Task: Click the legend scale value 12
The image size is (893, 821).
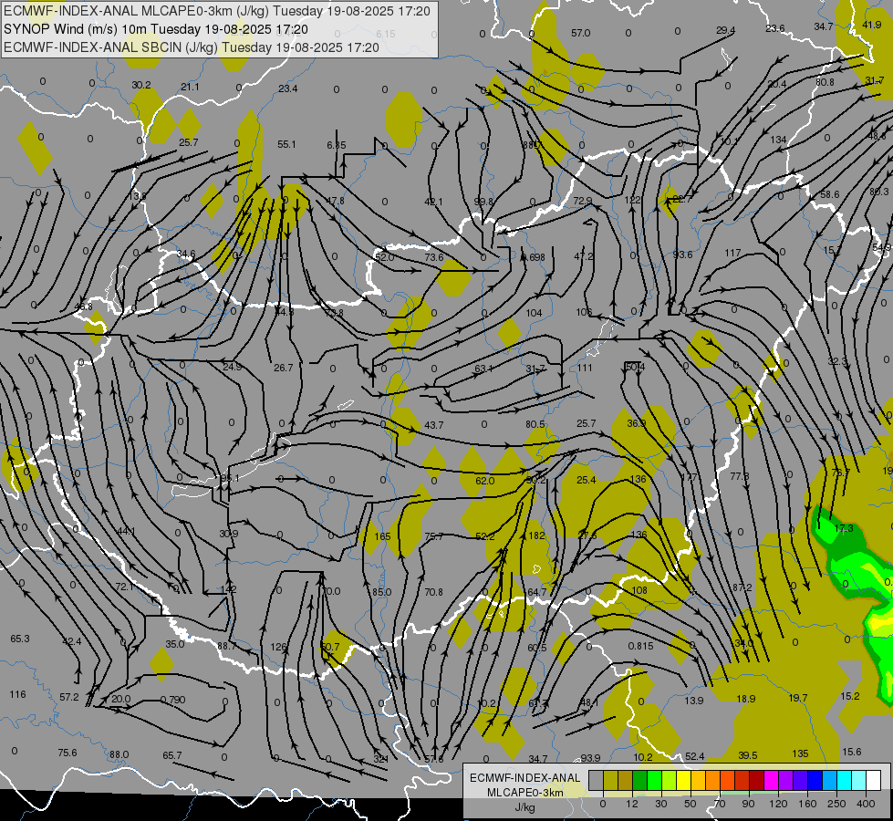Action: coord(631,804)
